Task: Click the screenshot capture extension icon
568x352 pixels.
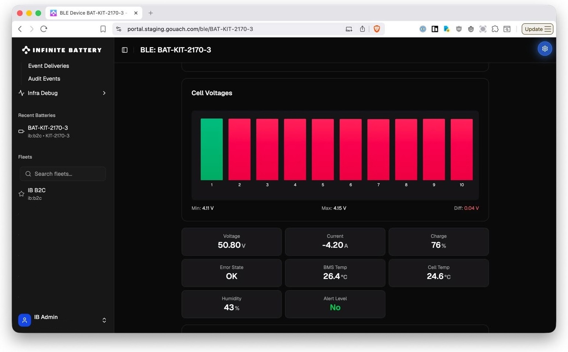Action: pos(483,29)
